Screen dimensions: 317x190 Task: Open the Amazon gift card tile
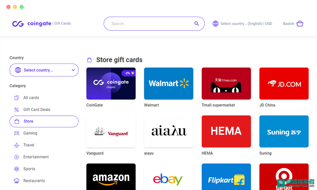tap(111, 177)
